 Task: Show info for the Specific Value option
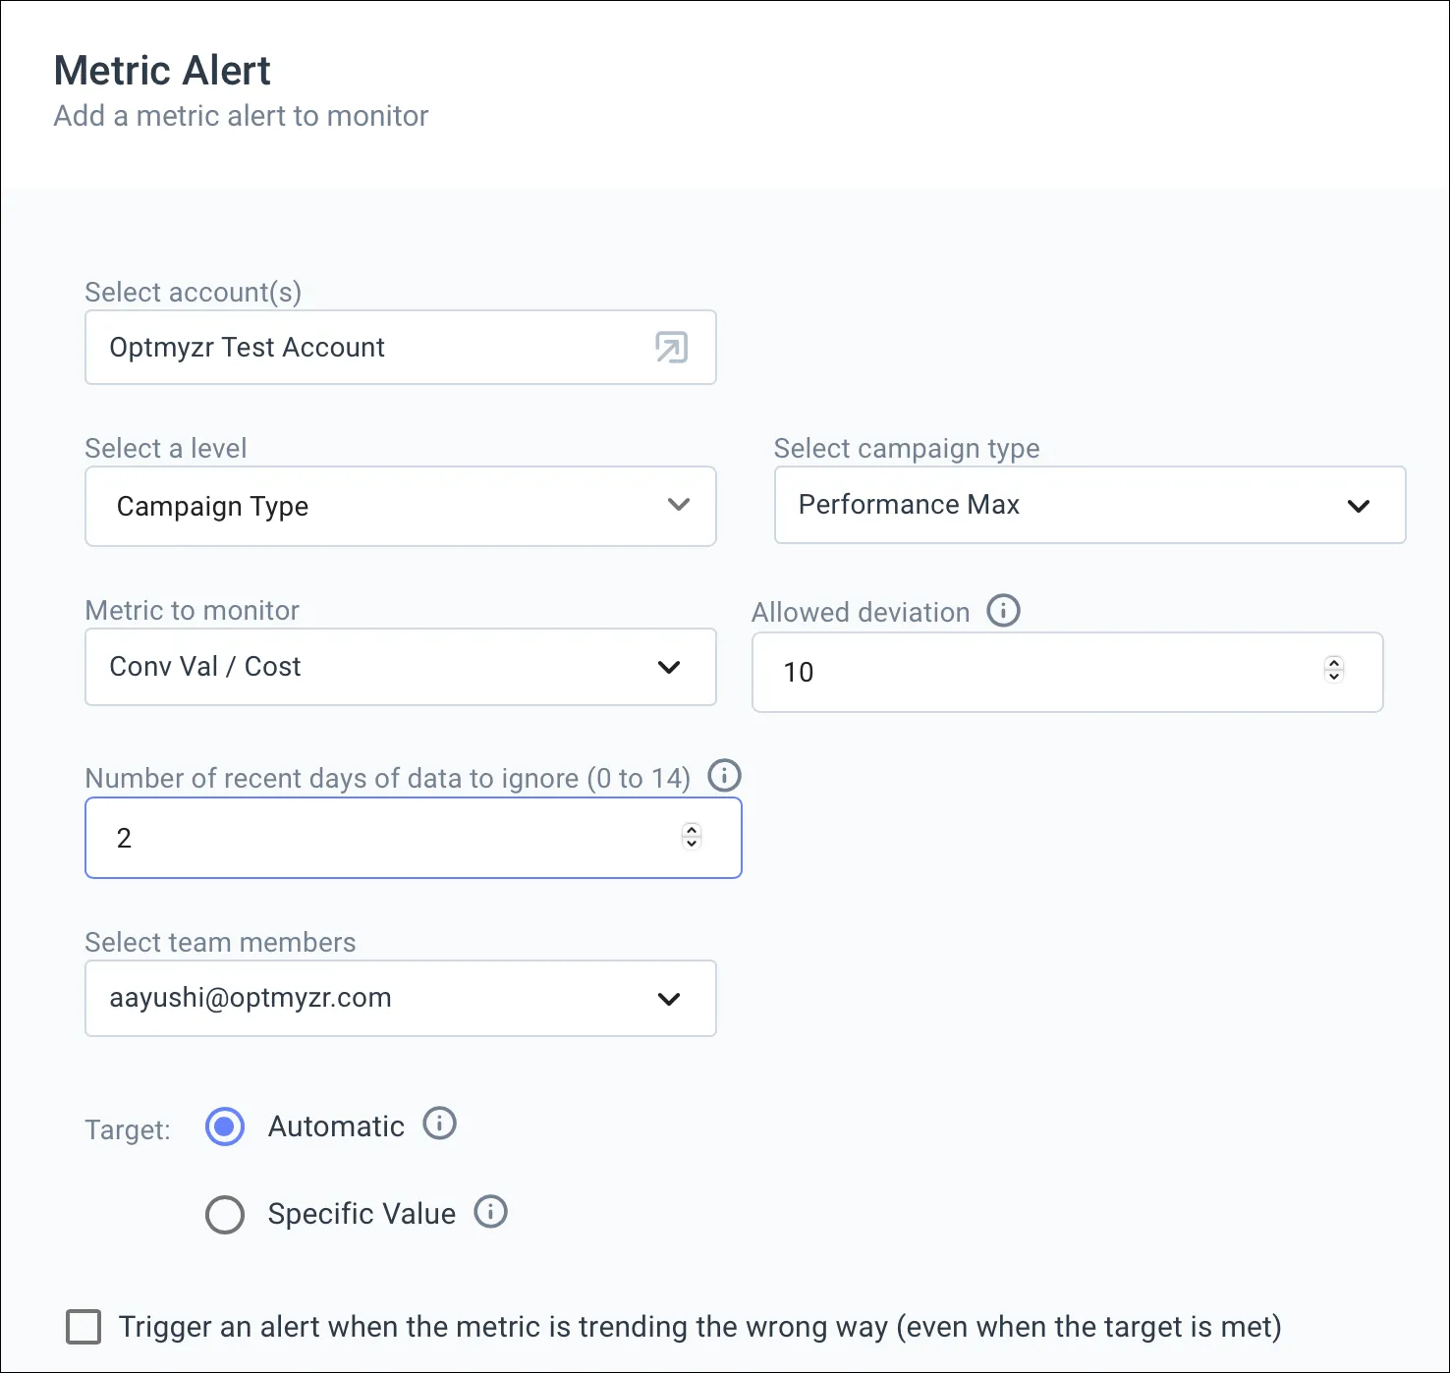point(490,1212)
